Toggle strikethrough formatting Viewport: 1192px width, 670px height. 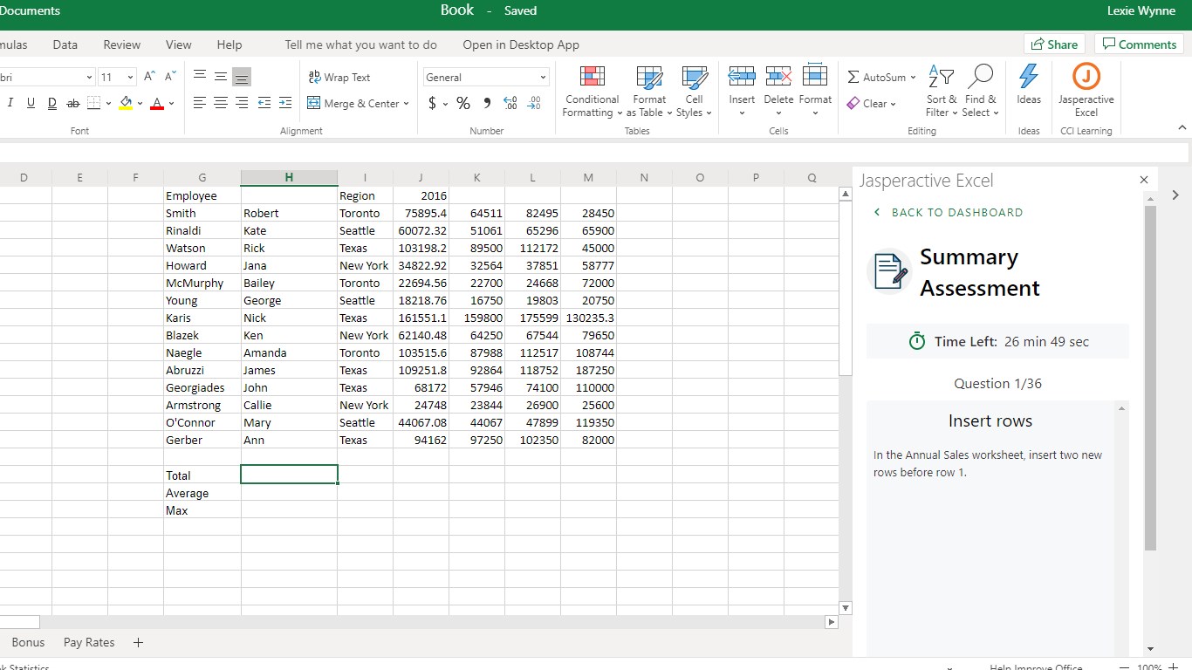point(73,104)
